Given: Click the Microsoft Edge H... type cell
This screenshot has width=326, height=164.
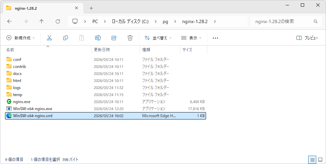Looking at the screenshot, I should pyautogui.click(x=159, y=116).
